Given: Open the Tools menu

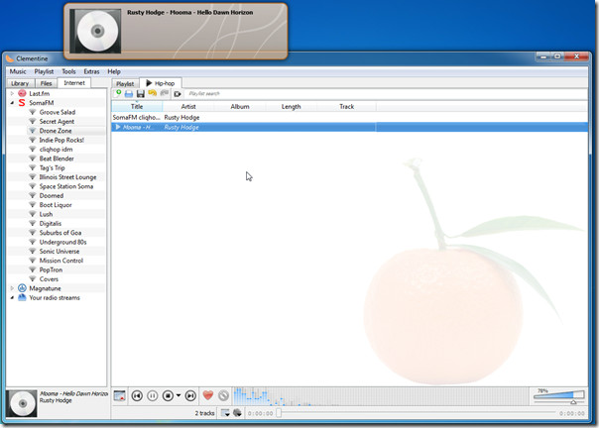Looking at the screenshot, I should coord(68,71).
